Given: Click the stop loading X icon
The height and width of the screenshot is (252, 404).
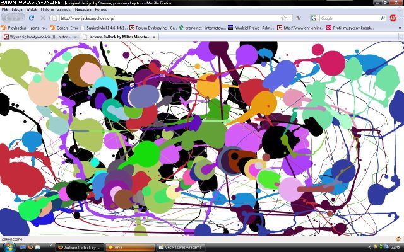Looking at the screenshot, I should click(x=43, y=18).
